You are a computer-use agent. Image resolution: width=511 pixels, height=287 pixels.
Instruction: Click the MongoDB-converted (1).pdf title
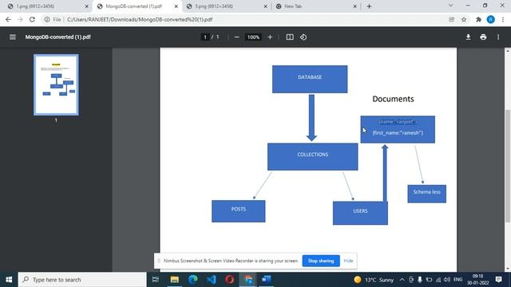(x=58, y=37)
